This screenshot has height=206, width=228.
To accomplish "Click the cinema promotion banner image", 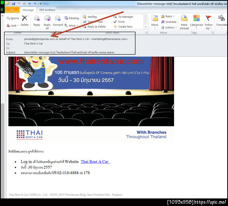I will coord(91,91).
